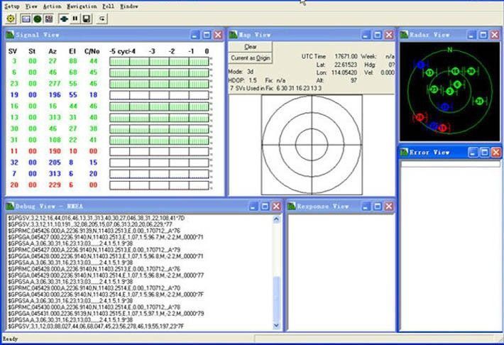Image resolution: width=504 pixels, height=345 pixels.
Task: Click the Current as Origin button
Action: tap(251, 58)
